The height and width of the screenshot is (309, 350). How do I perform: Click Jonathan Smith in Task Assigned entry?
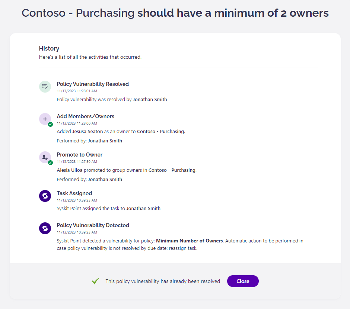(x=143, y=209)
